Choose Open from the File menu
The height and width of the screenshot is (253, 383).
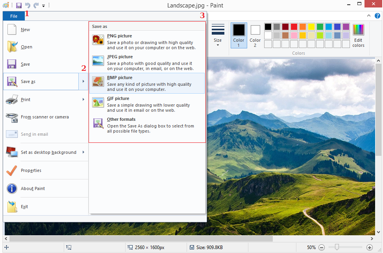tap(45, 47)
